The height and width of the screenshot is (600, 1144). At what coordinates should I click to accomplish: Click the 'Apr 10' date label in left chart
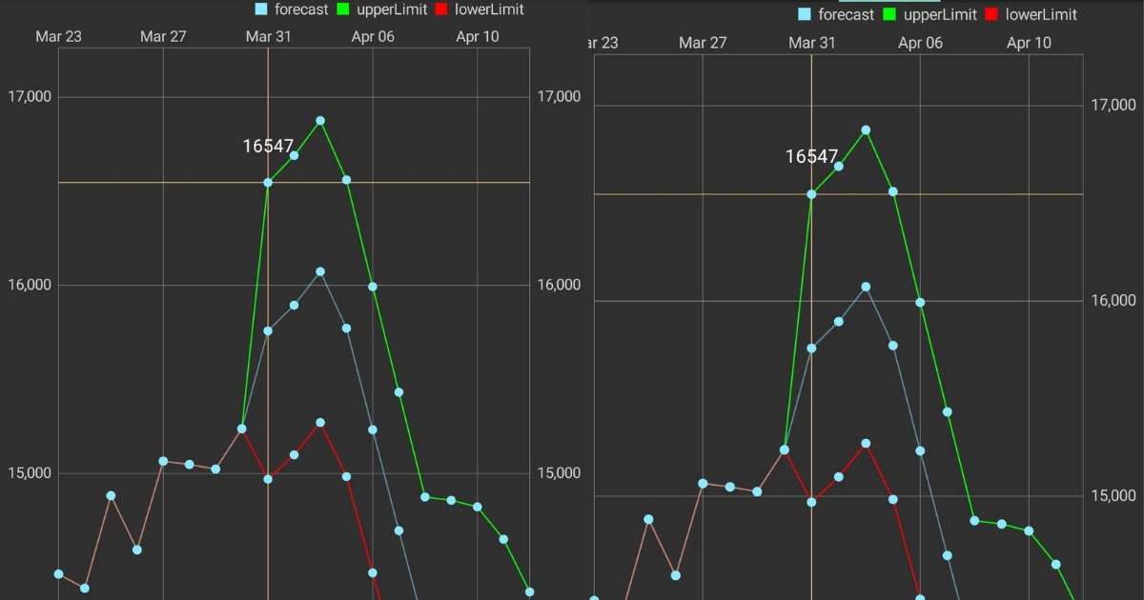click(x=478, y=36)
